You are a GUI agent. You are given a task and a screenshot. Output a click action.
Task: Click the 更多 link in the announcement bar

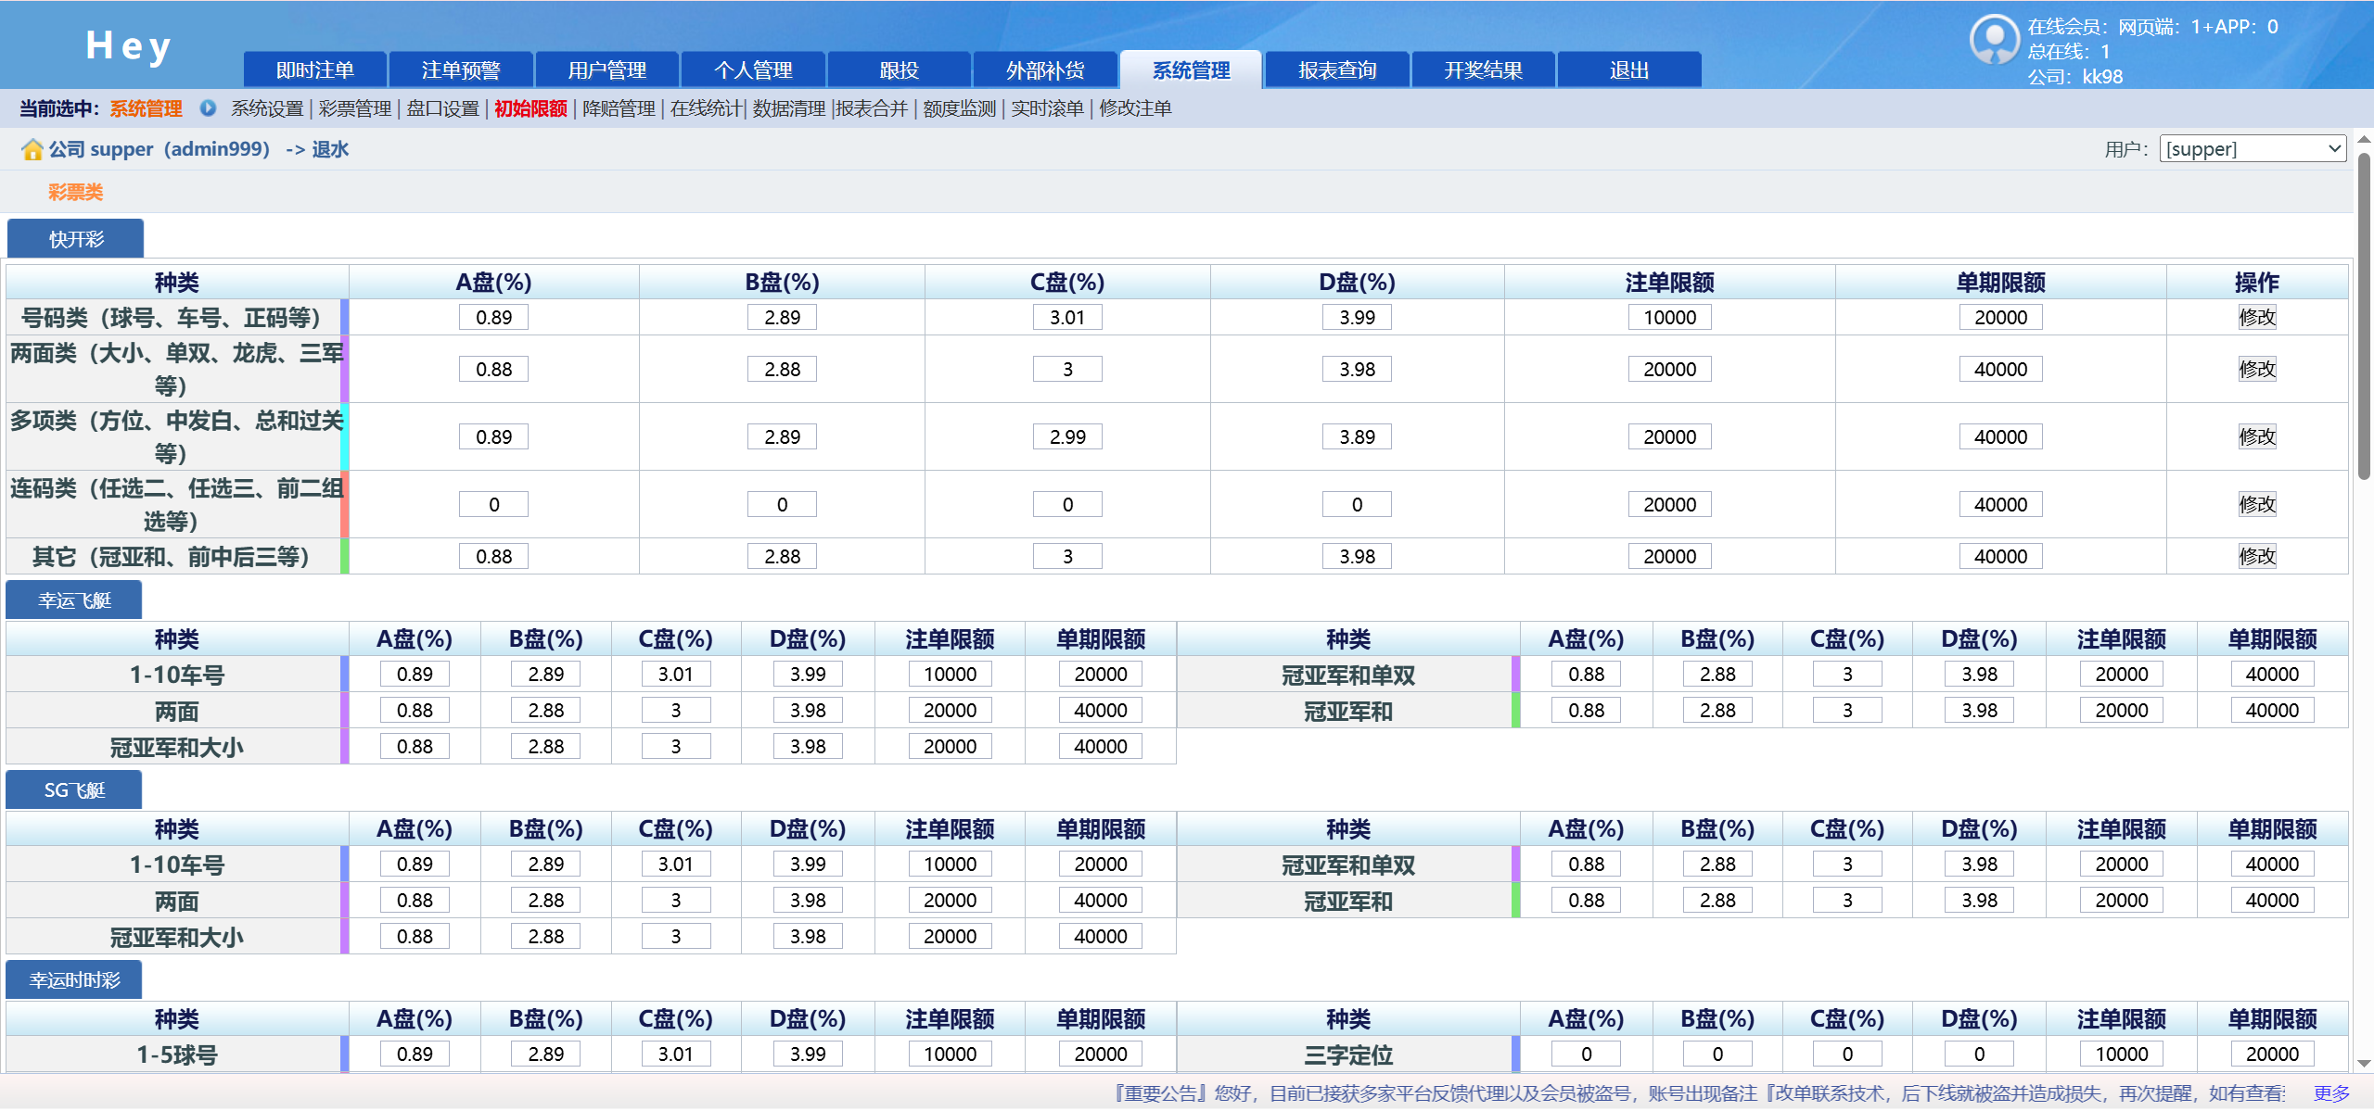[2331, 1093]
